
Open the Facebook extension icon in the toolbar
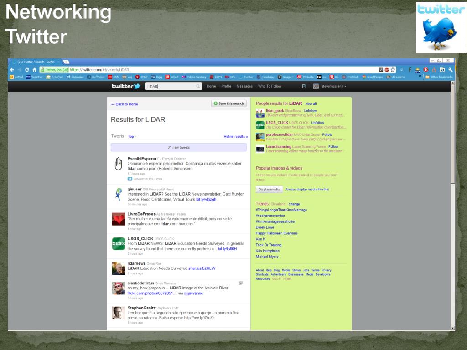410,70
